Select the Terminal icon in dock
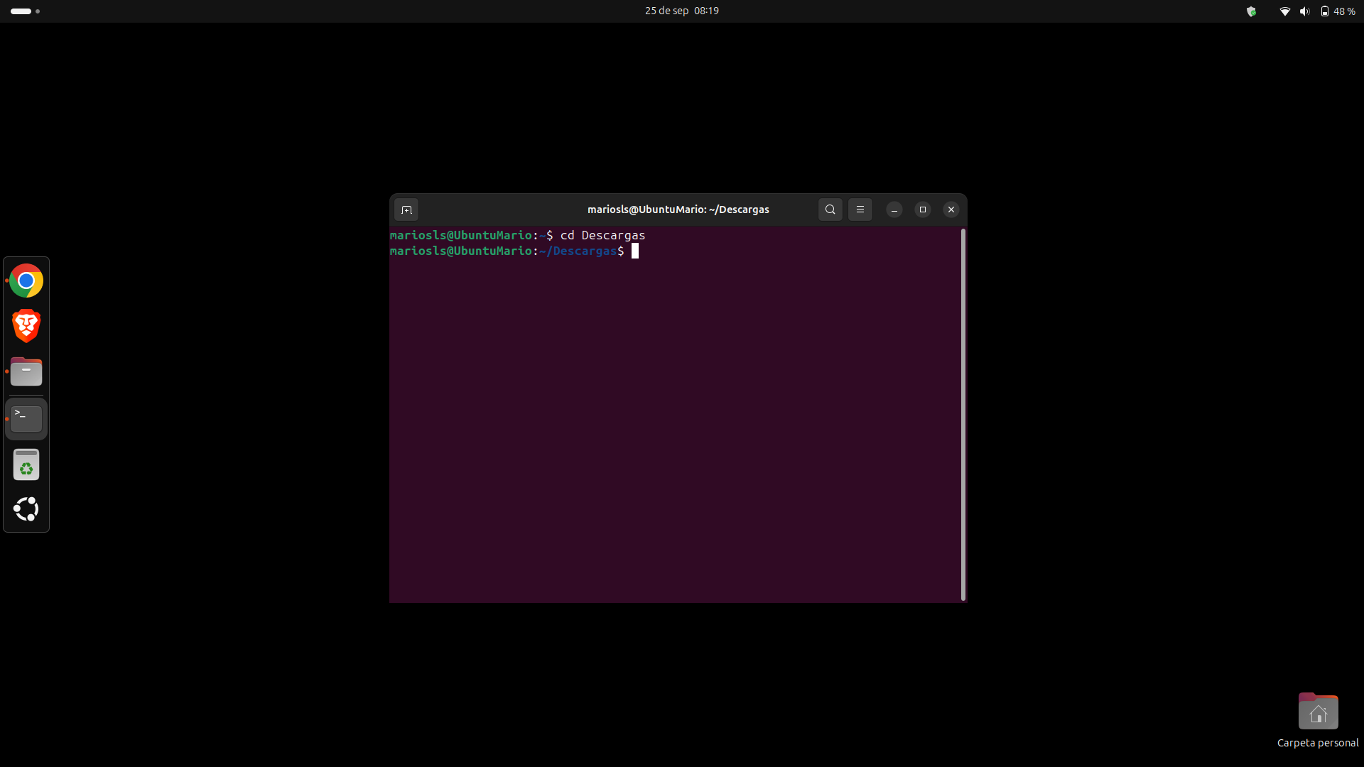1364x767 pixels. coord(26,419)
